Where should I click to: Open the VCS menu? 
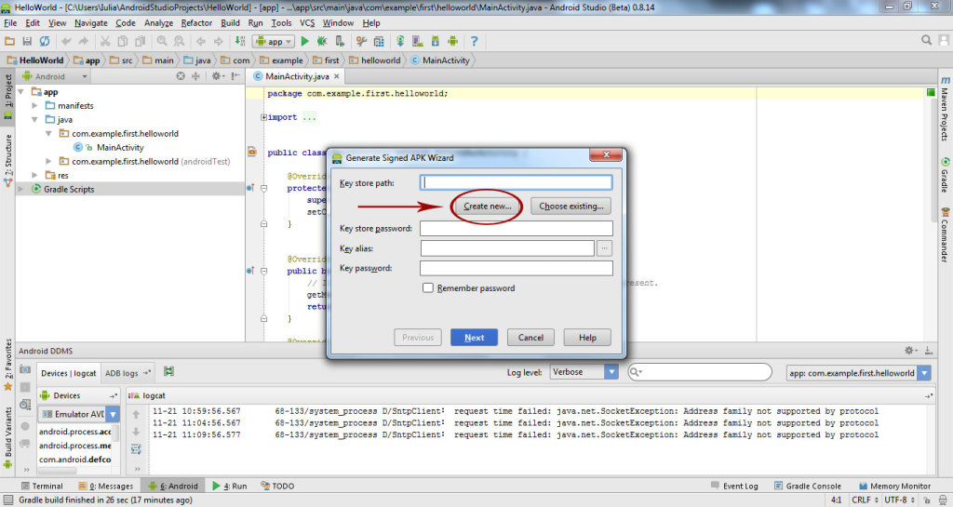[307, 23]
